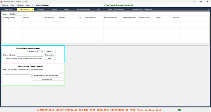Close the Phoenix Tuner window
Viewport: 211px width, 112px height.
[x=207, y=2]
